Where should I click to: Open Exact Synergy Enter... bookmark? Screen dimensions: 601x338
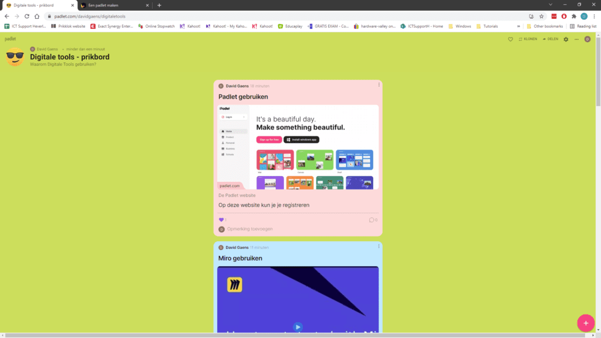pyautogui.click(x=112, y=26)
